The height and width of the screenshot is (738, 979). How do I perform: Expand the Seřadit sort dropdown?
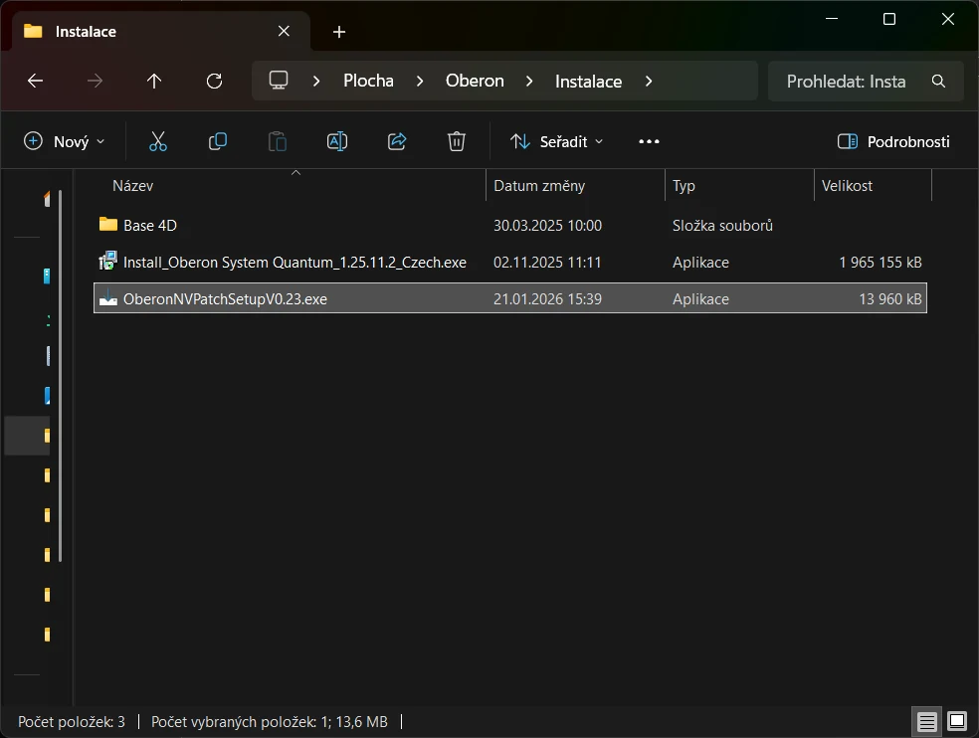(557, 141)
